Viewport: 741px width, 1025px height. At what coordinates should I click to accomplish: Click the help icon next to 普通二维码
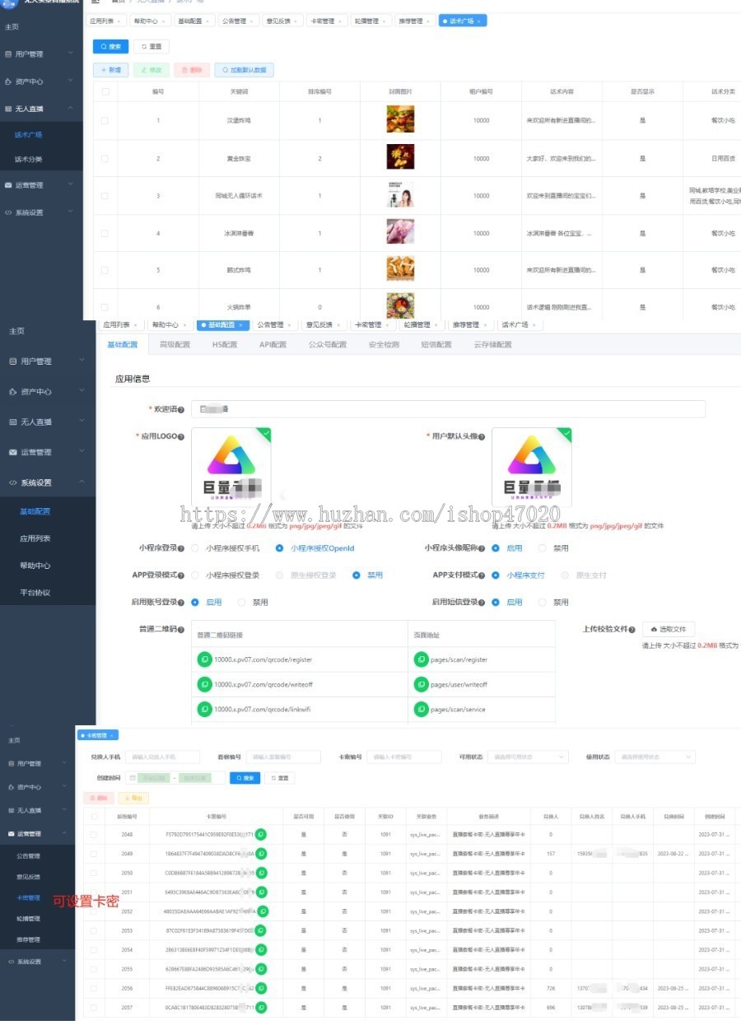tap(181, 630)
